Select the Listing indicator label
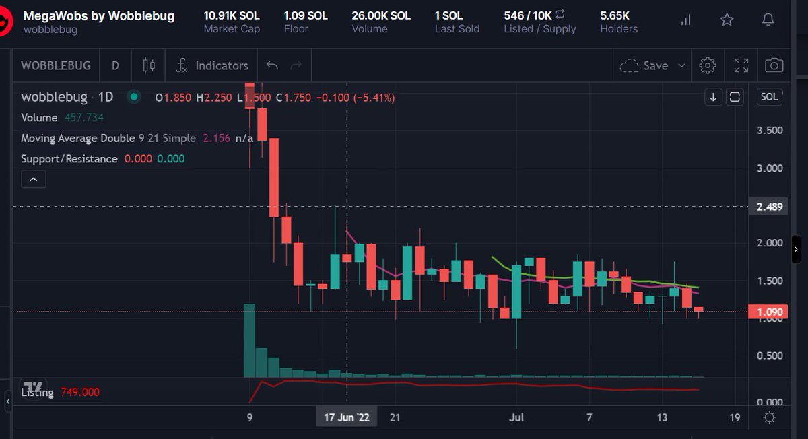The height and width of the screenshot is (439, 808). 37,393
